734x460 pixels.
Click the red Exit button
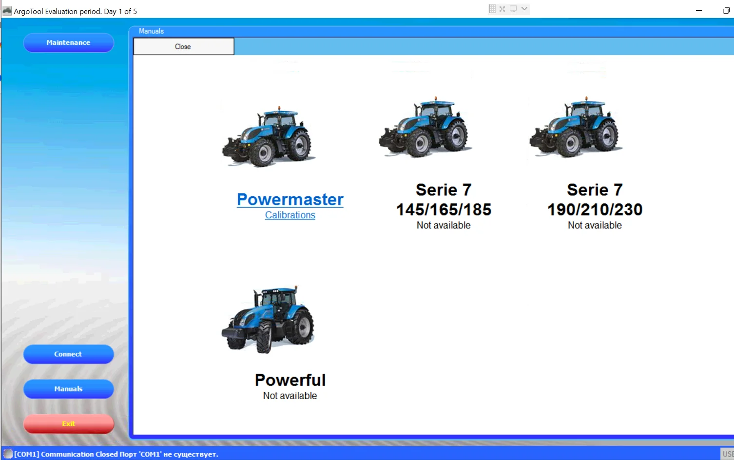[69, 424]
